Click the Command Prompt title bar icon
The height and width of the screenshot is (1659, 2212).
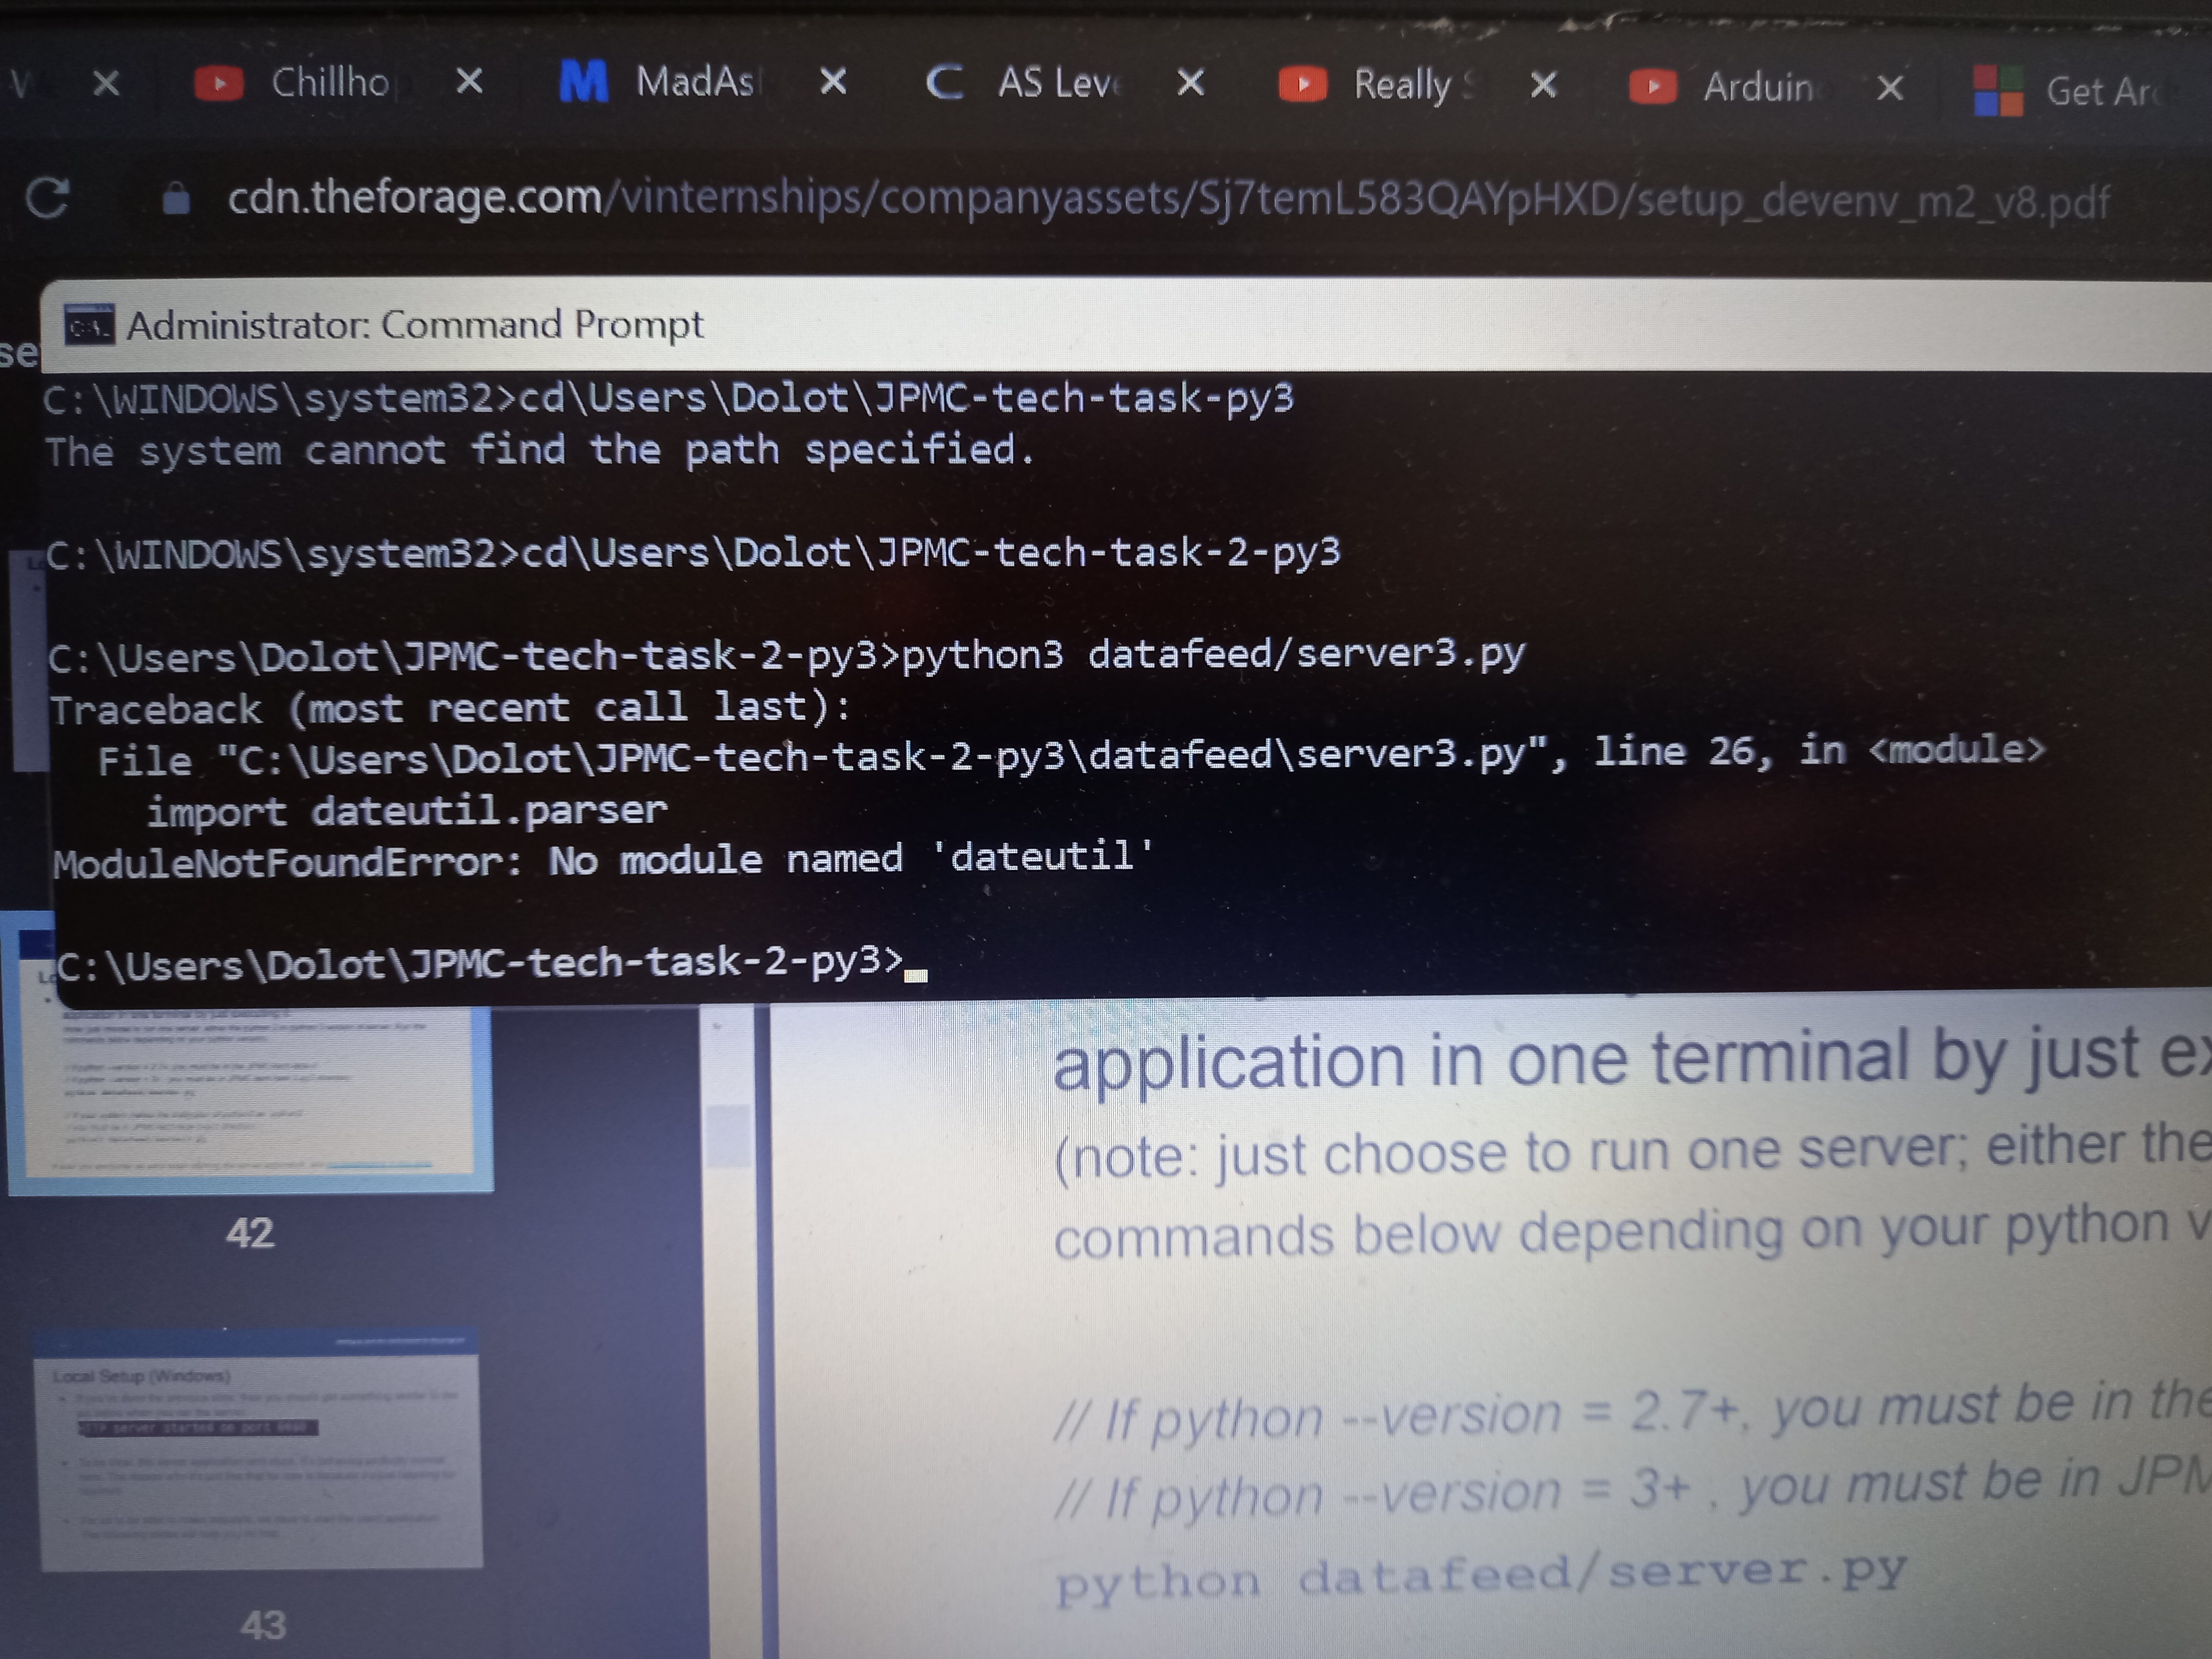89,326
